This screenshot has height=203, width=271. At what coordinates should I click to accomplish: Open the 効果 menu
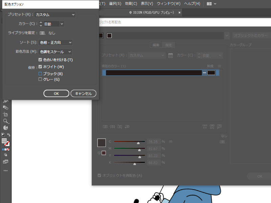pyautogui.click(x=131, y=4)
